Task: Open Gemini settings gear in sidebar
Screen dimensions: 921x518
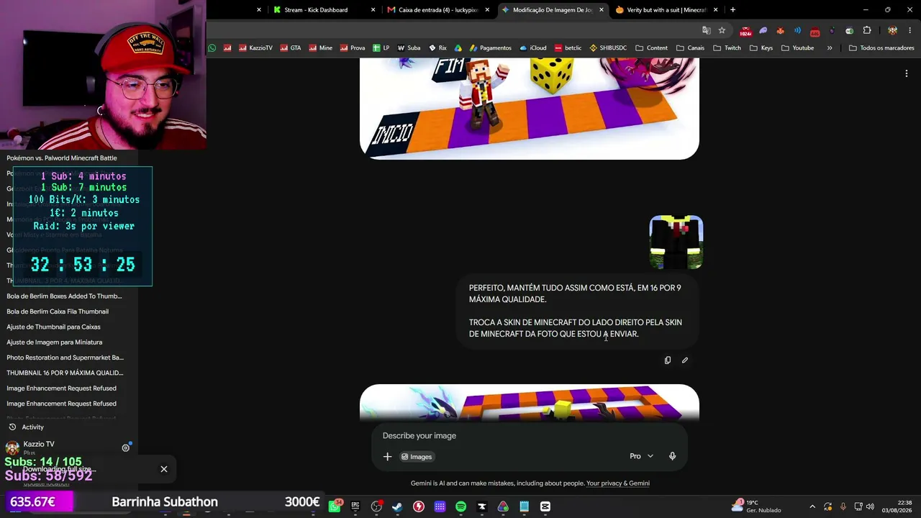Action: 126,447
